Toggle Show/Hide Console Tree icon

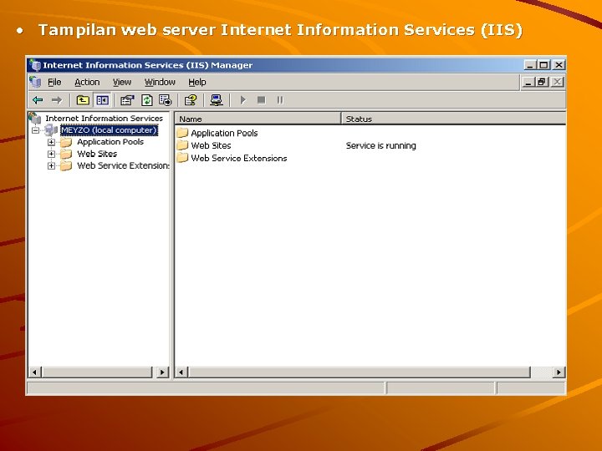102,100
